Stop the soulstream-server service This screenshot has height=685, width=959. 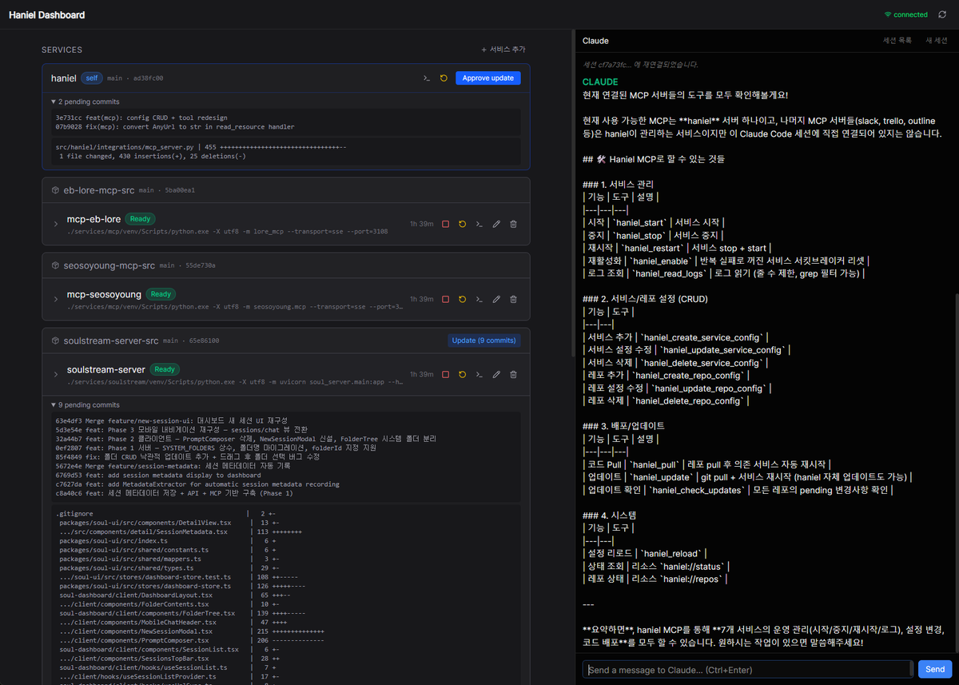coord(445,374)
